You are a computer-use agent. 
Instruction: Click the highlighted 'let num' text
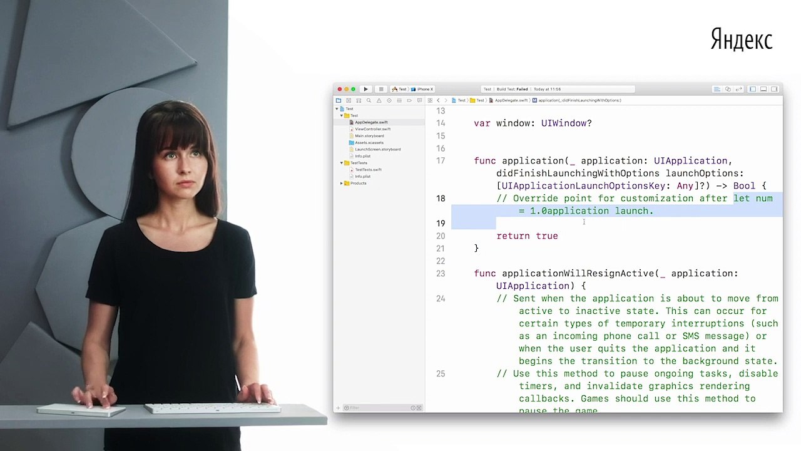coord(753,199)
